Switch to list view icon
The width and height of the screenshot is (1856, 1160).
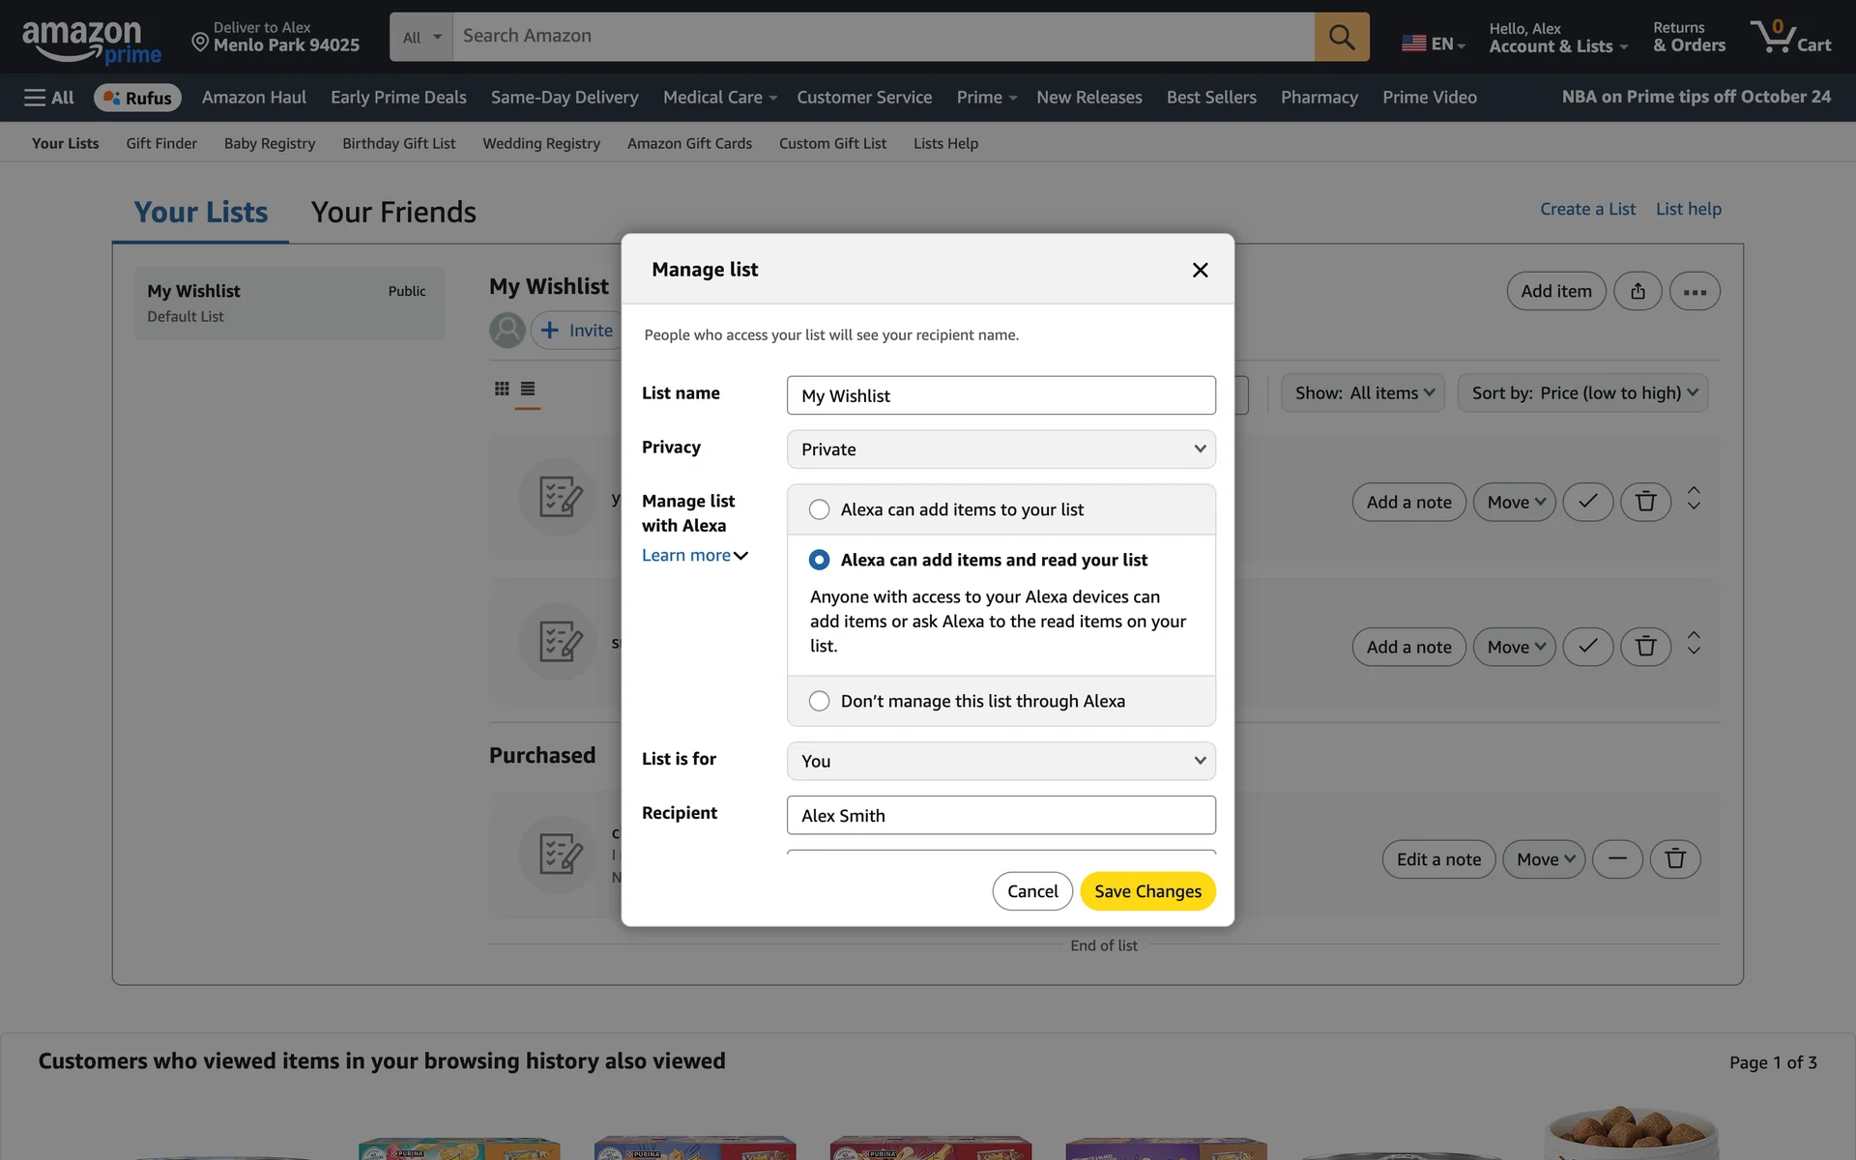tap(528, 389)
